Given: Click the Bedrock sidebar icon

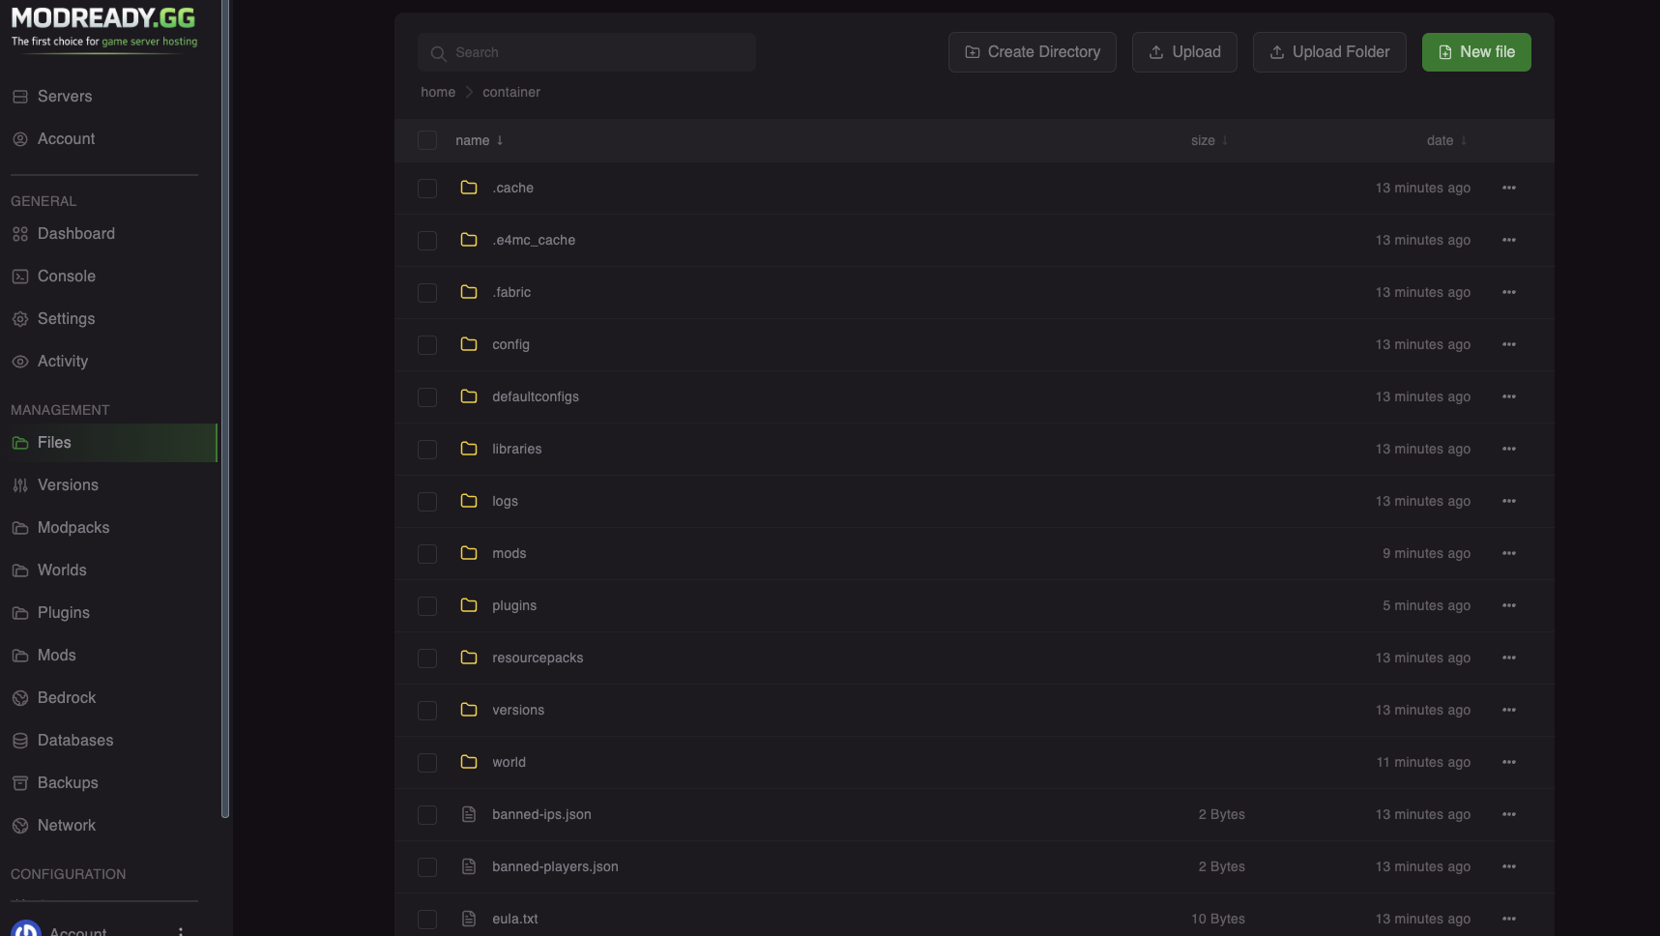Looking at the screenshot, I should coord(19,697).
